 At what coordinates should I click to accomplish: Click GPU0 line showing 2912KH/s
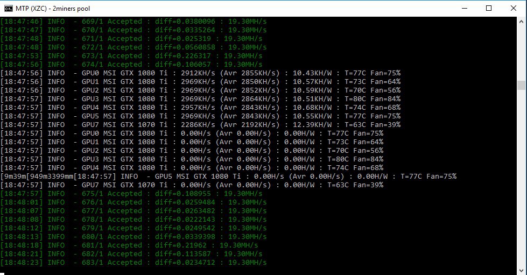pos(201,73)
